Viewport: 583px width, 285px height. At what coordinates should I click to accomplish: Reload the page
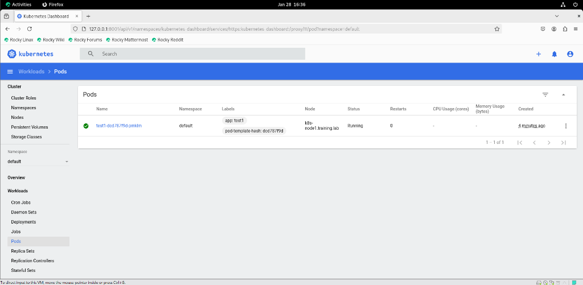[x=30, y=28]
